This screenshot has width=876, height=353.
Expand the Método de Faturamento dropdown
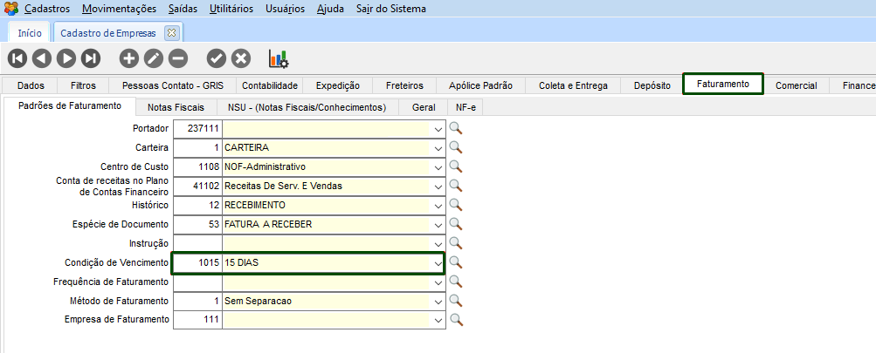click(438, 301)
